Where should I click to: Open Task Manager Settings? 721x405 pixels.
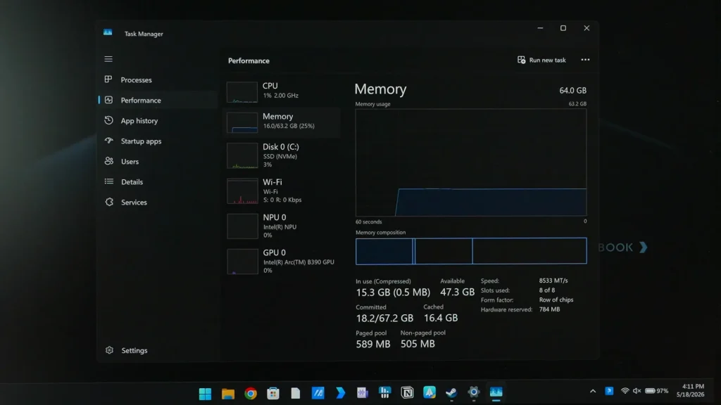click(x=158, y=350)
